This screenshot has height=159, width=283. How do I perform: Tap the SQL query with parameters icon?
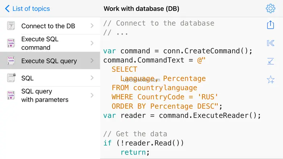tap(11, 95)
